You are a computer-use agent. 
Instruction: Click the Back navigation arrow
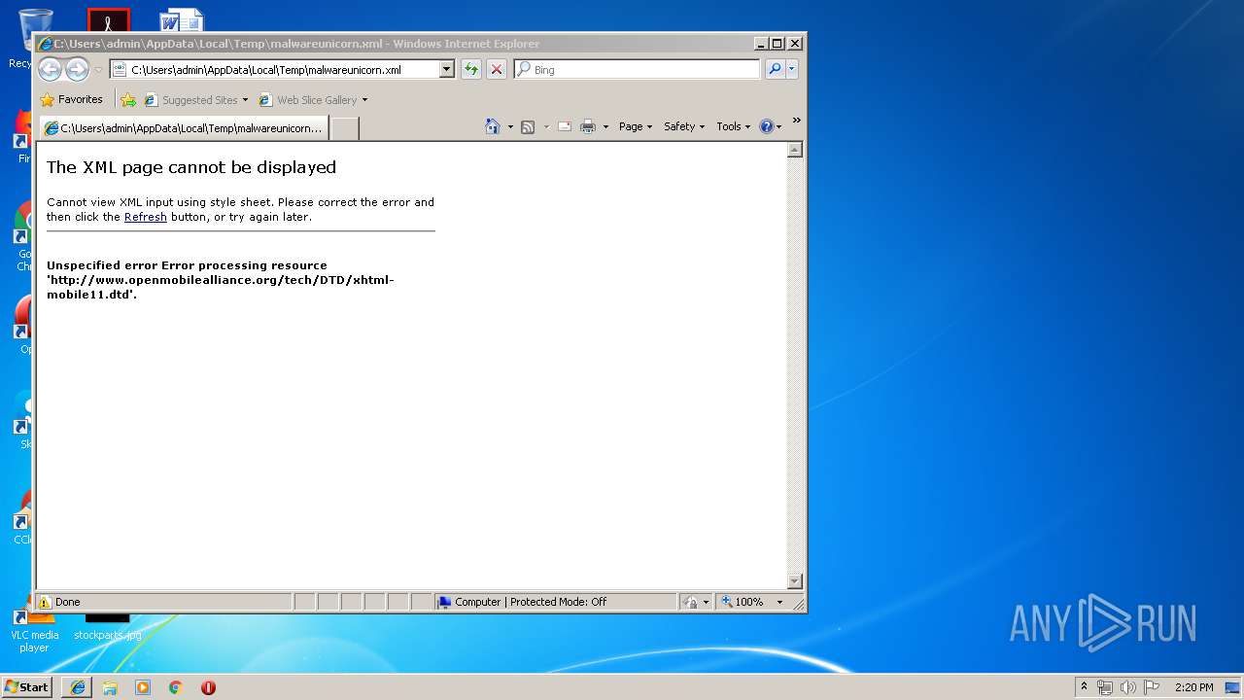tap(51, 69)
